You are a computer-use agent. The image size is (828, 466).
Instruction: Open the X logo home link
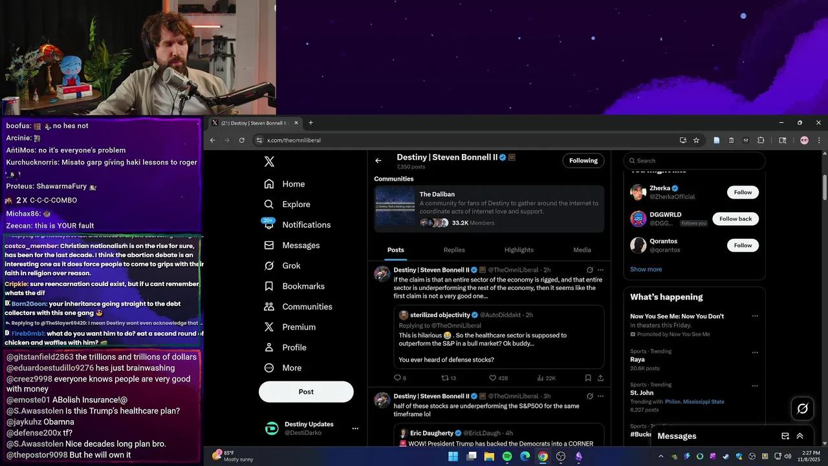pyautogui.click(x=269, y=162)
